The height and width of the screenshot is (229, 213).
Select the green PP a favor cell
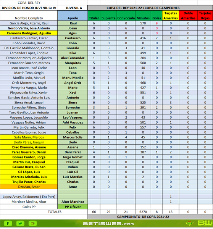(x=73, y=207)
